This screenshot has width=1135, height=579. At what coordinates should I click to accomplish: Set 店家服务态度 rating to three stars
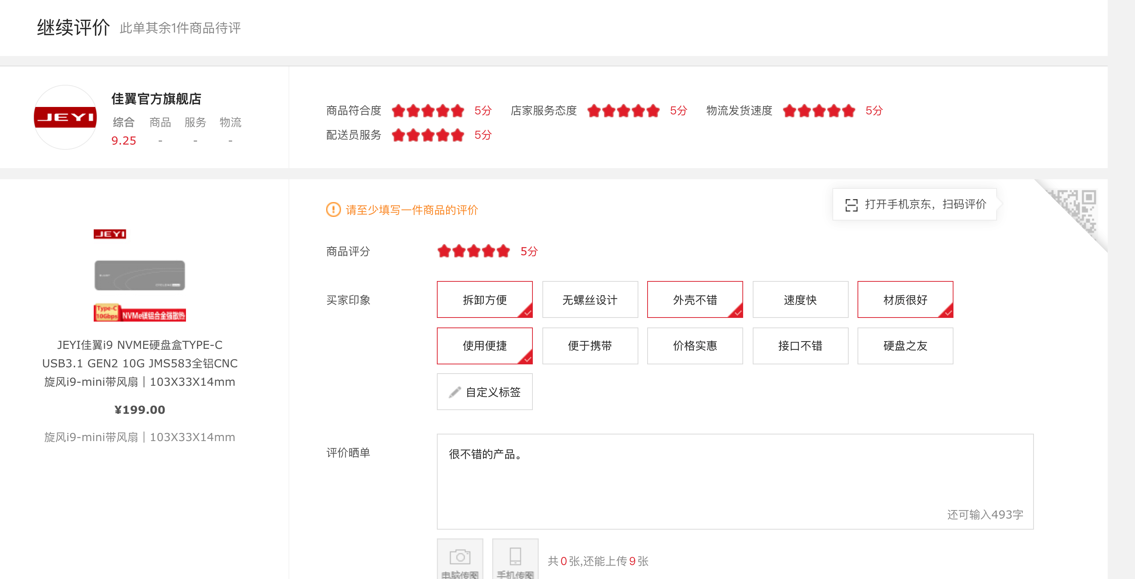(623, 111)
